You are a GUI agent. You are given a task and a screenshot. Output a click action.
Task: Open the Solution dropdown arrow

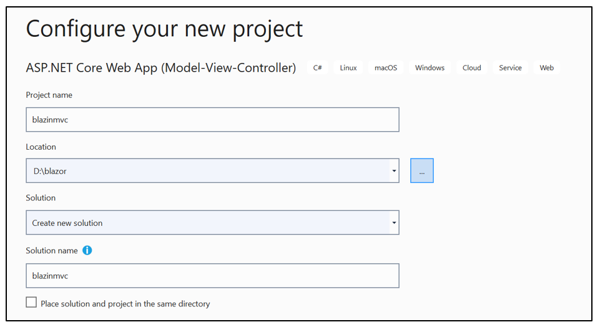tap(394, 223)
